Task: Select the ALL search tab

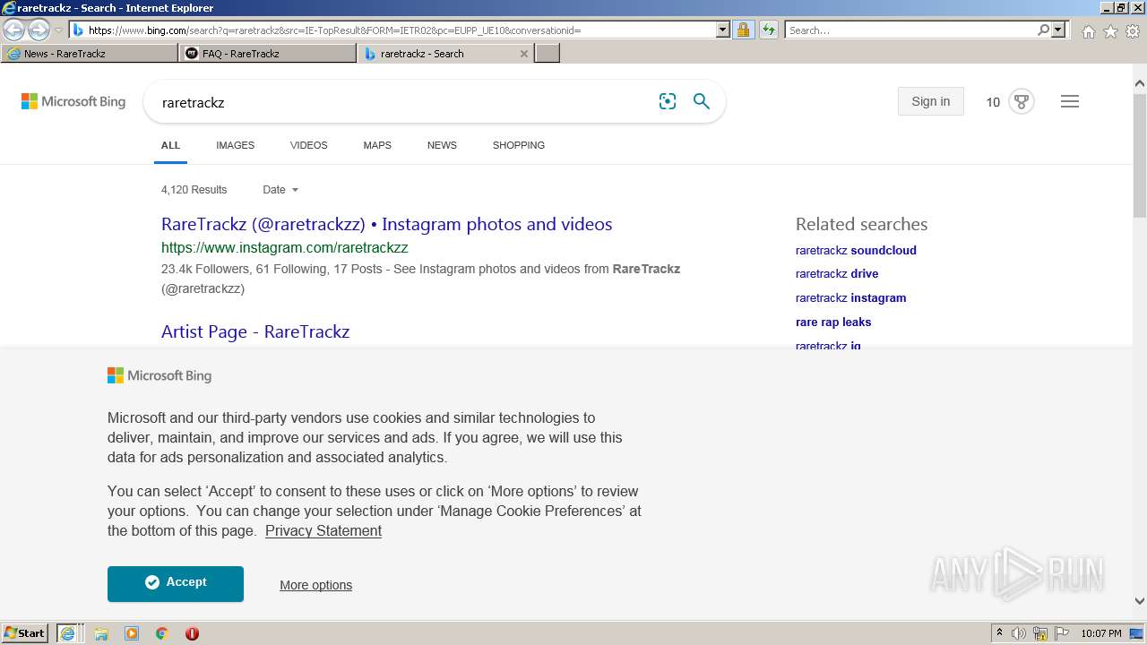Action: point(170,145)
